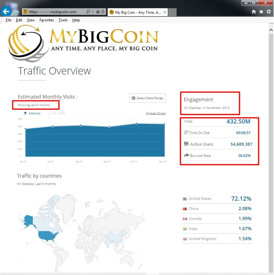The image size is (274, 275).
Task: Click info icon beside Estimated Monthly Visits
Action: pyautogui.click(x=77, y=97)
